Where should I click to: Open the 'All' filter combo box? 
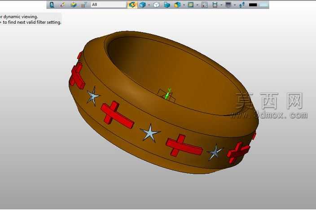point(109,4)
